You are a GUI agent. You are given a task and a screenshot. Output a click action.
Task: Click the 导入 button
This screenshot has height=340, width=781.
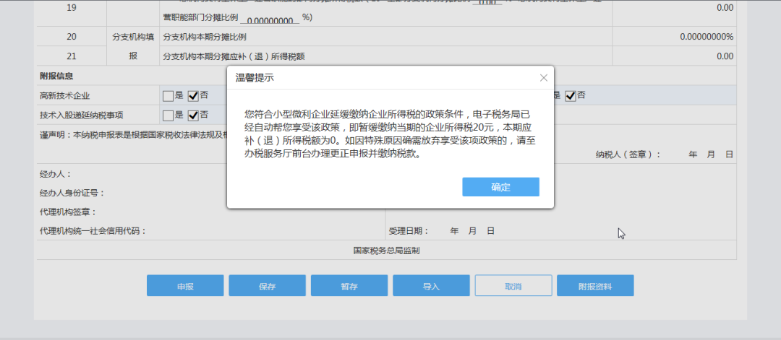[x=431, y=286]
